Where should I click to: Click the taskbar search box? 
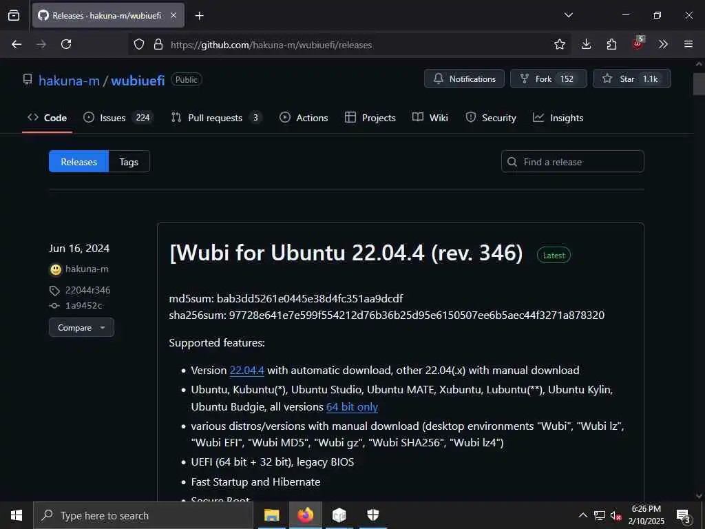[x=143, y=515]
